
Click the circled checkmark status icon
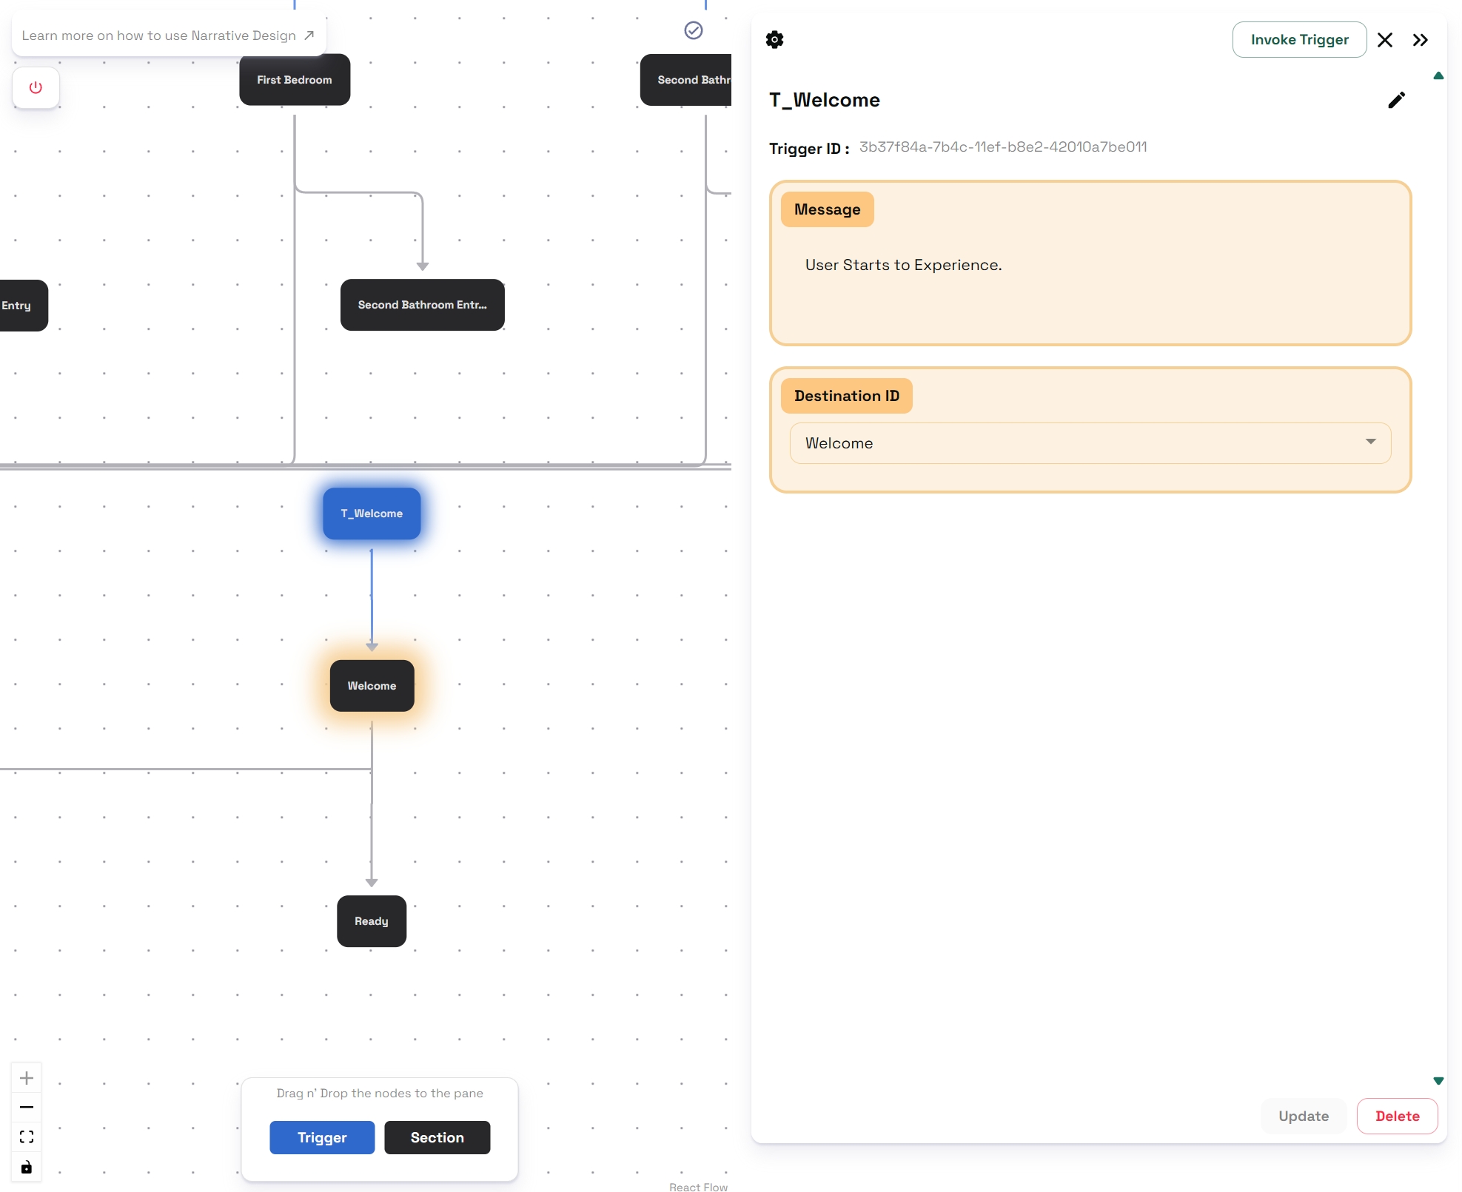[x=694, y=30]
